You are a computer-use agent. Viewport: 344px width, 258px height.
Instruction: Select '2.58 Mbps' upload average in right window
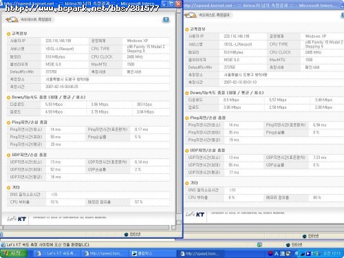[278, 107]
